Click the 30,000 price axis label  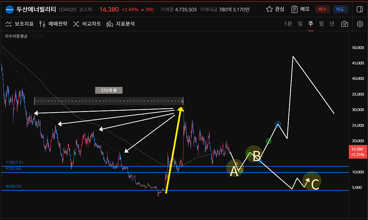pos(358,110)
